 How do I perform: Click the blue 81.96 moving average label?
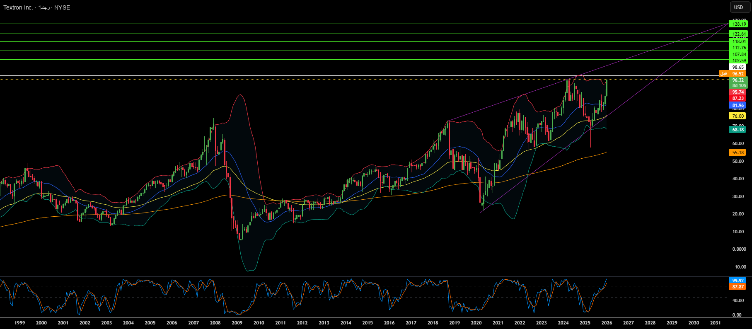737,105
